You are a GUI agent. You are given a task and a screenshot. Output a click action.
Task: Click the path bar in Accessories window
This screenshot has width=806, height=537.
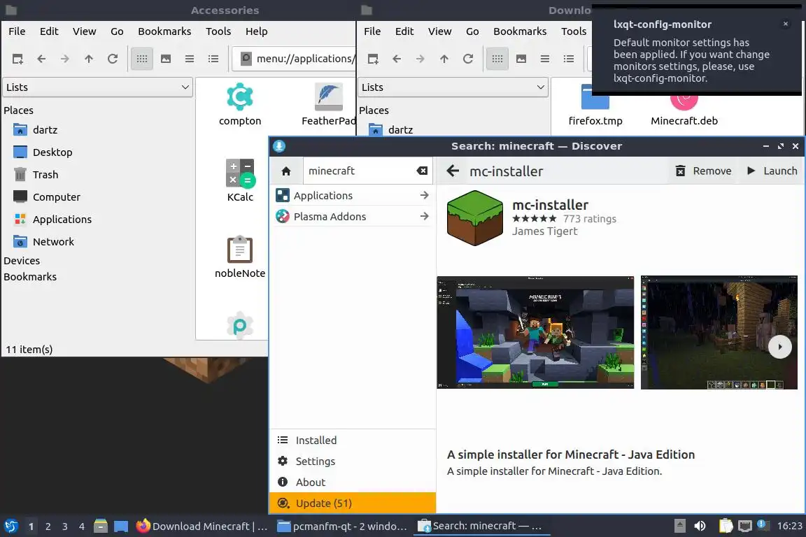294,59
